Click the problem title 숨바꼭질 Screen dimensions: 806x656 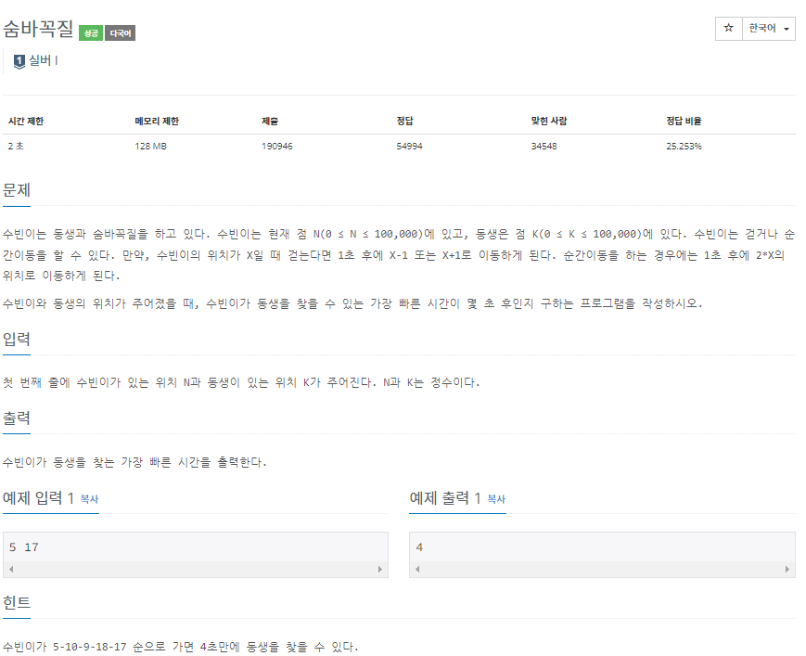(x=38, y=28)
